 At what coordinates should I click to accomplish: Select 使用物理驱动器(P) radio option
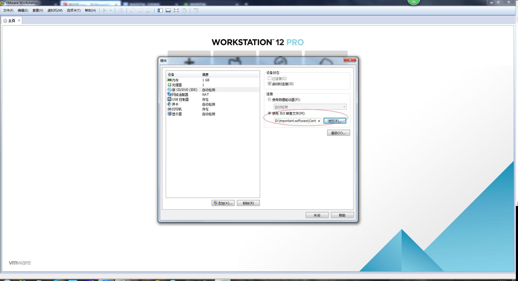tap(269, 99)
